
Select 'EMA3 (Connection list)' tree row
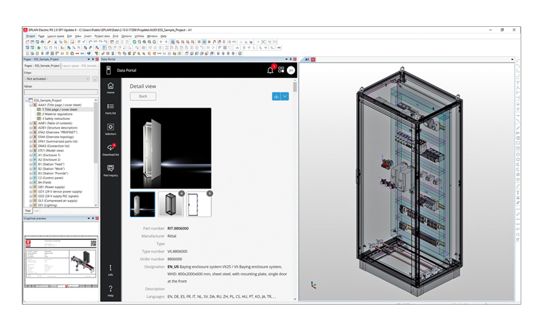54,146
